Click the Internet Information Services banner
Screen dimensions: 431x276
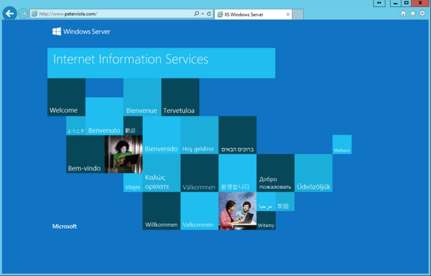pos(161,63)
